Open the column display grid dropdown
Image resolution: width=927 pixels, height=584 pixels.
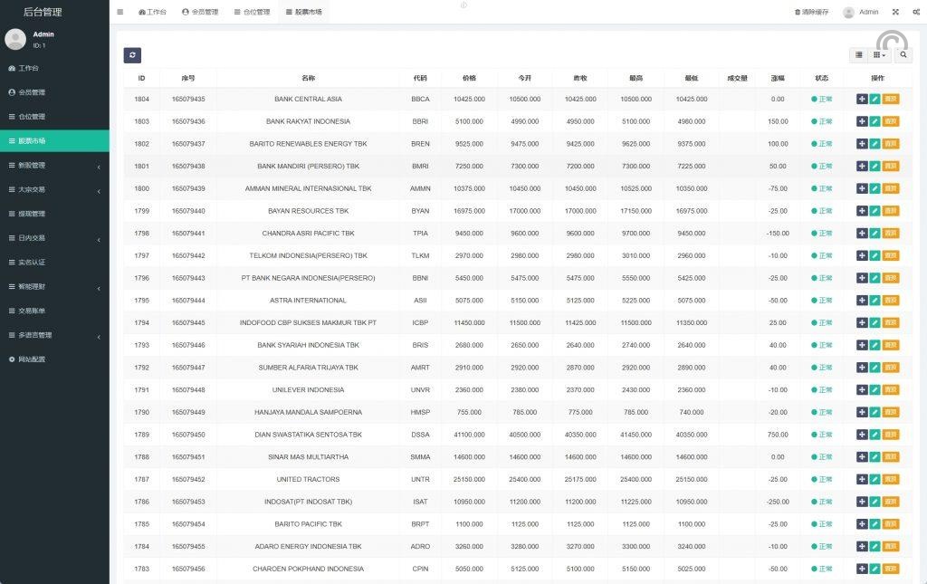click(x=879, y=55)
